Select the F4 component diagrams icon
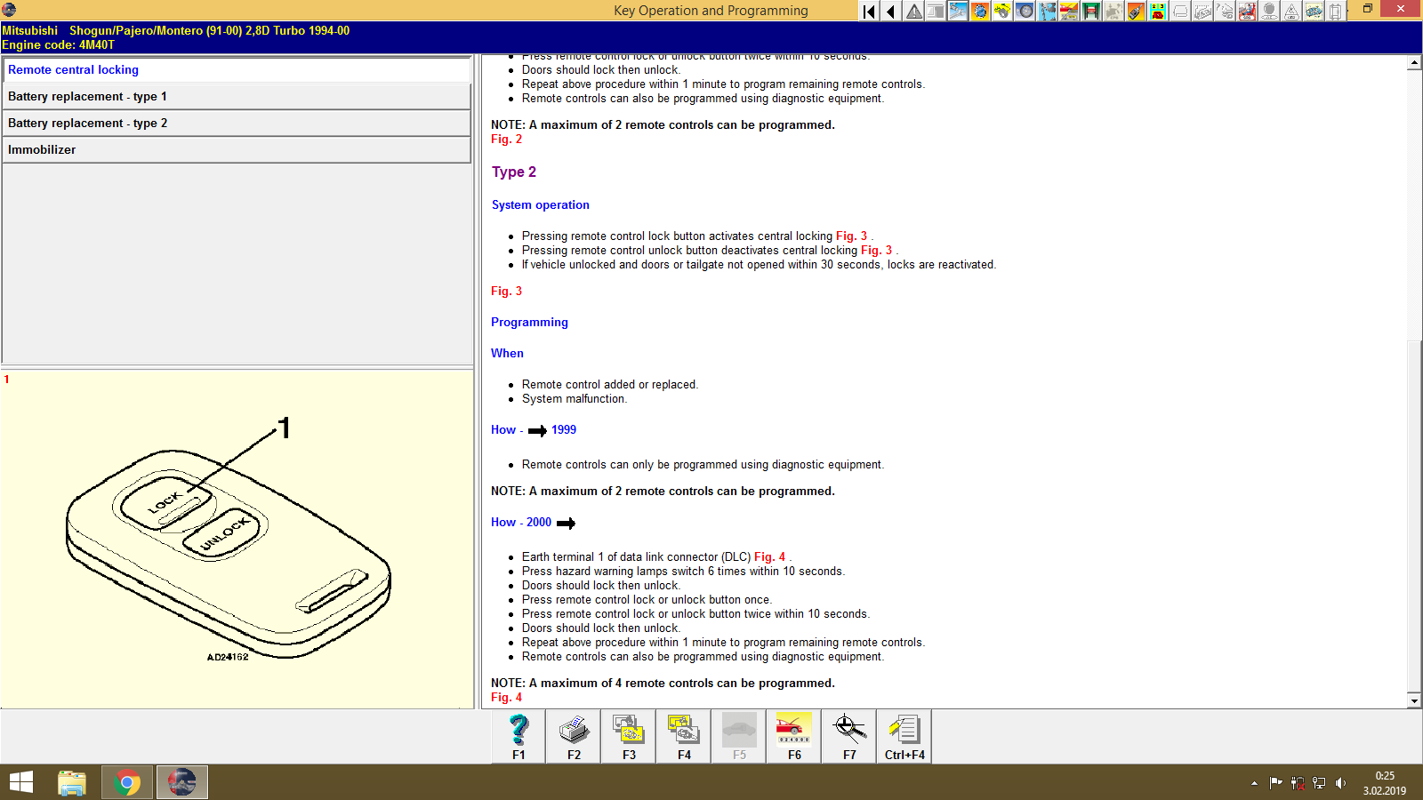1423x800 pixels. pyautogui.click(x=683, y=735)
